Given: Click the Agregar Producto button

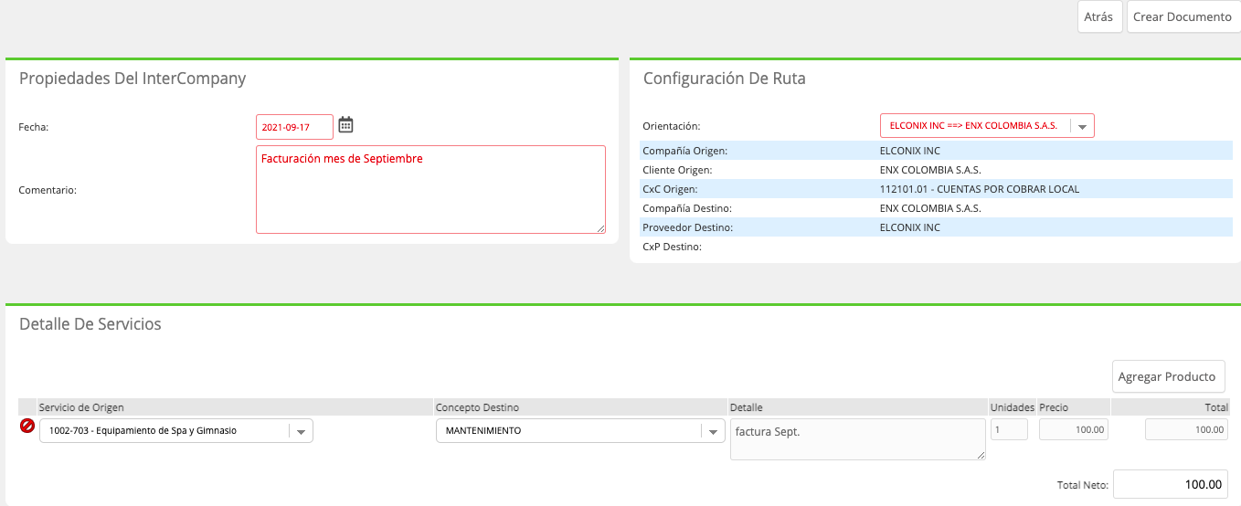Looking at the screenshot, I should click(1167, 376).
